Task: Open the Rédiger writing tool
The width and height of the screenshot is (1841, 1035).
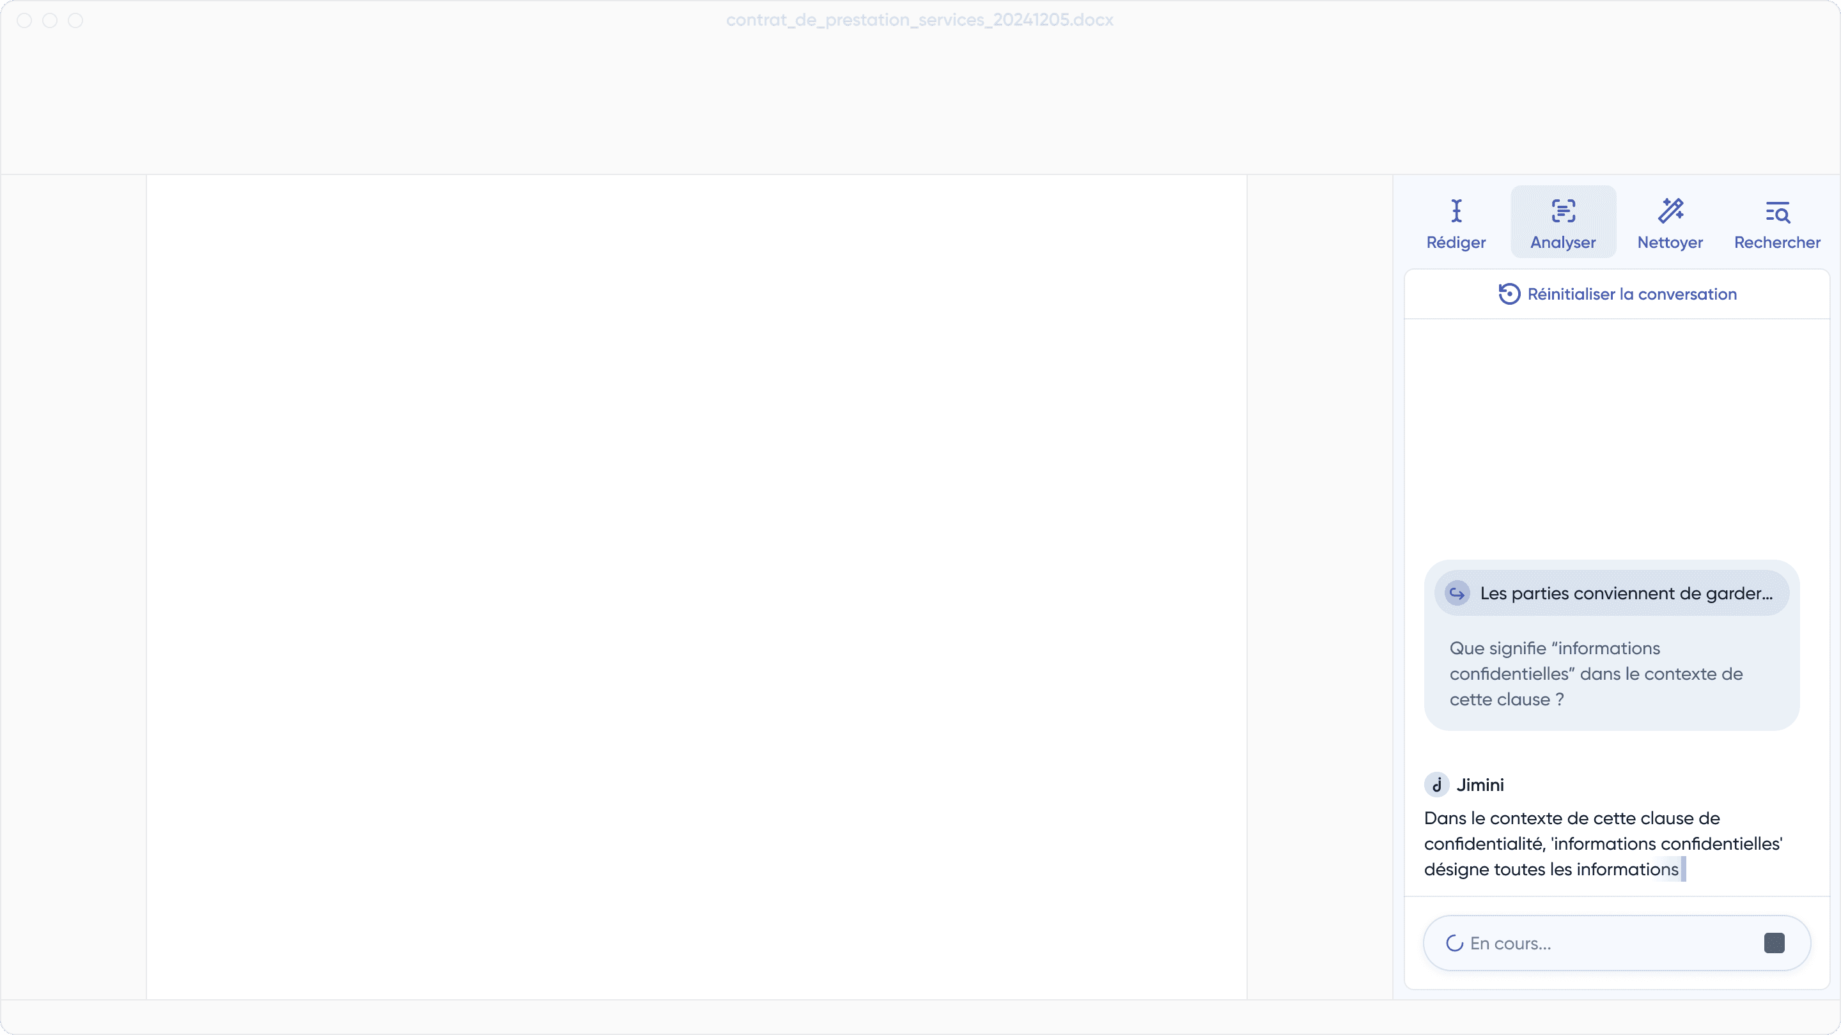Action: click(1456, 223)
